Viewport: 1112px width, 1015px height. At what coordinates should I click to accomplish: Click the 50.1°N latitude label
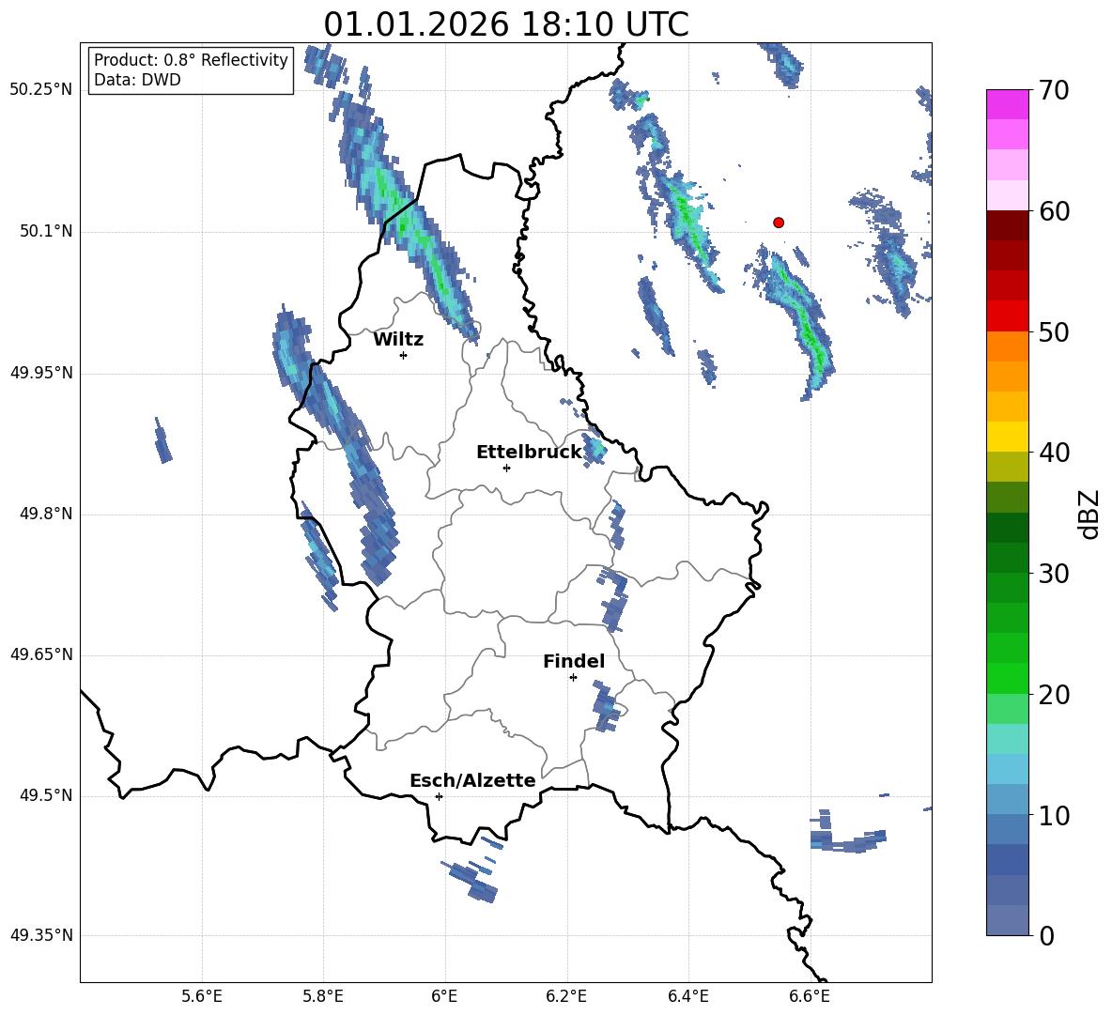point(46,231)
